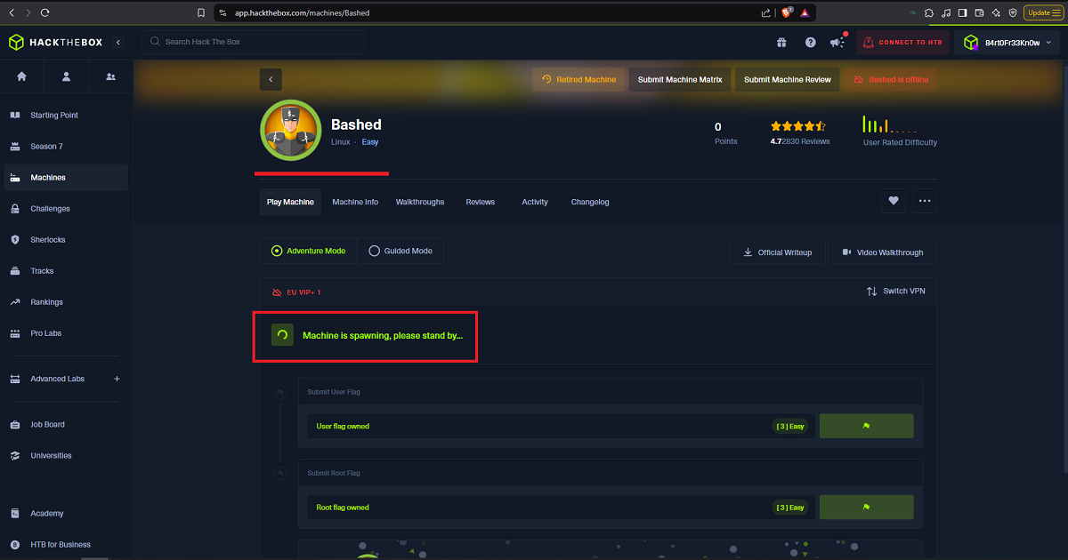Click the Switch VPN button
The height and width of the screenshot is (560, 1068).
pos(895,292)
